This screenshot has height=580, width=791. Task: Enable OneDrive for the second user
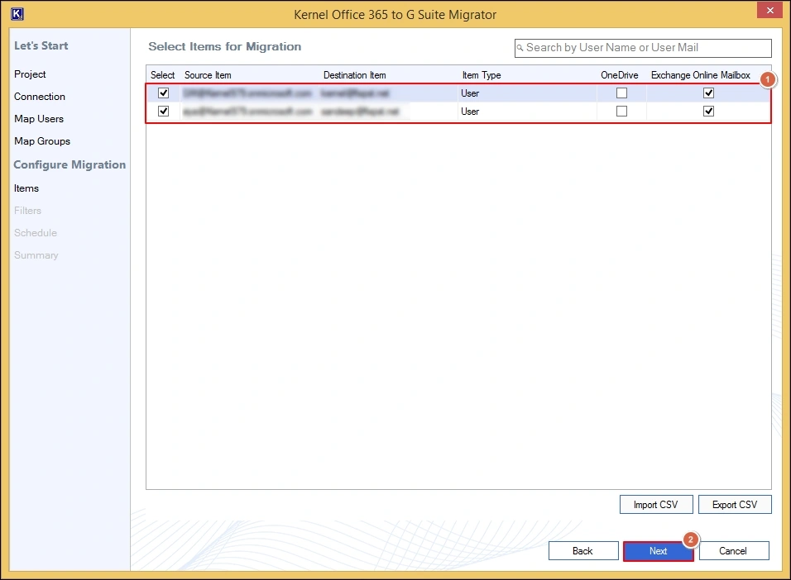[621, 112]
